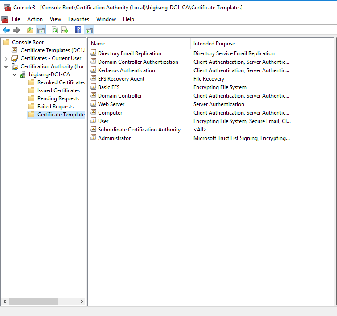The height and width of the screenshot is (316, 337).
Task: Click the Up one level toolbar icon
Action: 30,30
